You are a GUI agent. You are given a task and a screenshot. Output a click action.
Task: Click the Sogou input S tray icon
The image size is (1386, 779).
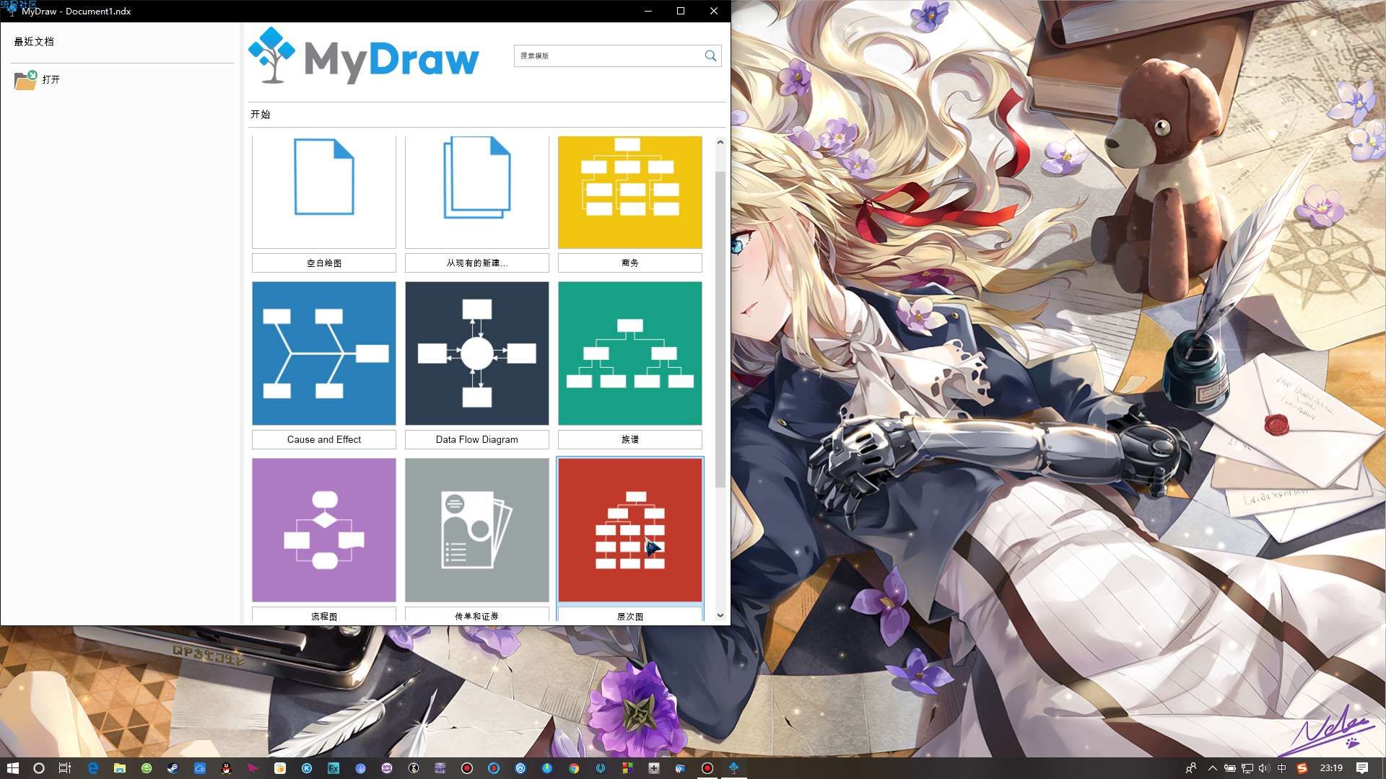click(1302, 768)
